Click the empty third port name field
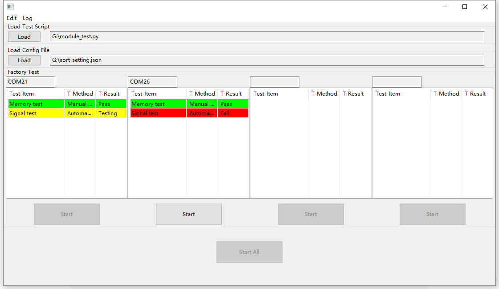 [x=274, y=82]
